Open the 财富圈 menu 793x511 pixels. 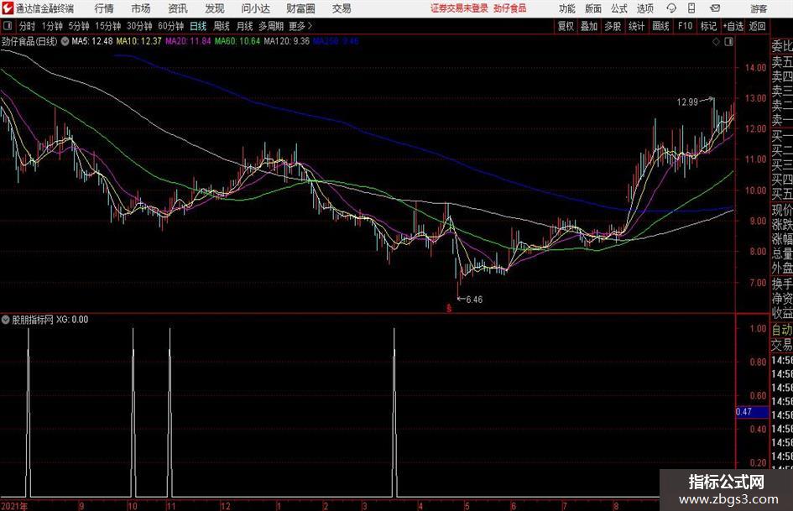pyautogui.click(x=300, y=8)
